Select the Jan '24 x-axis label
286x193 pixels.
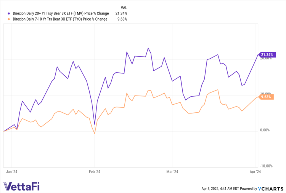click(x=12, y=172)
